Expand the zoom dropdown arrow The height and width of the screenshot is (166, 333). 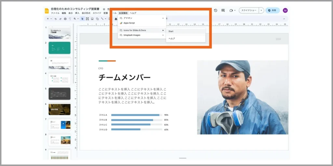tap(78, 19)
